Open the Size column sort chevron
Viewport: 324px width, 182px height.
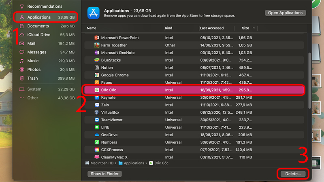click(x=254, y=28)
